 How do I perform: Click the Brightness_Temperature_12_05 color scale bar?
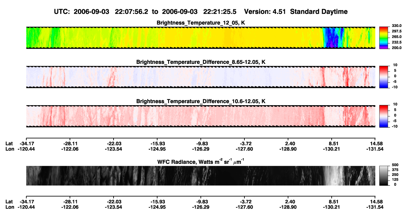click(384, 38)
